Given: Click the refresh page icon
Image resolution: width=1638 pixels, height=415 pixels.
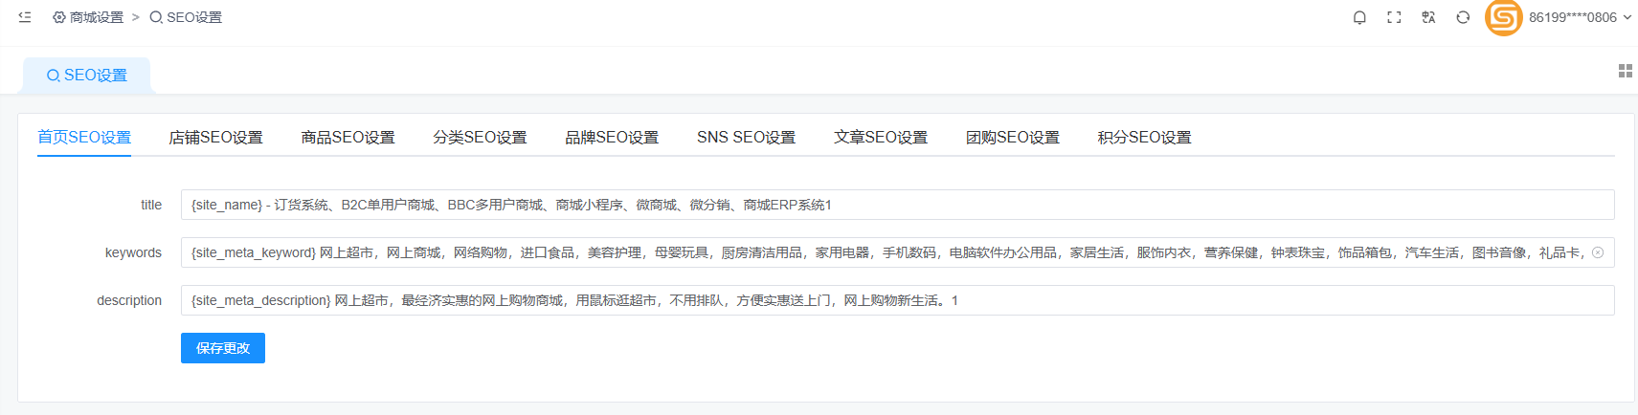Looking at the screenshot, I should [x=1463, y=17].
